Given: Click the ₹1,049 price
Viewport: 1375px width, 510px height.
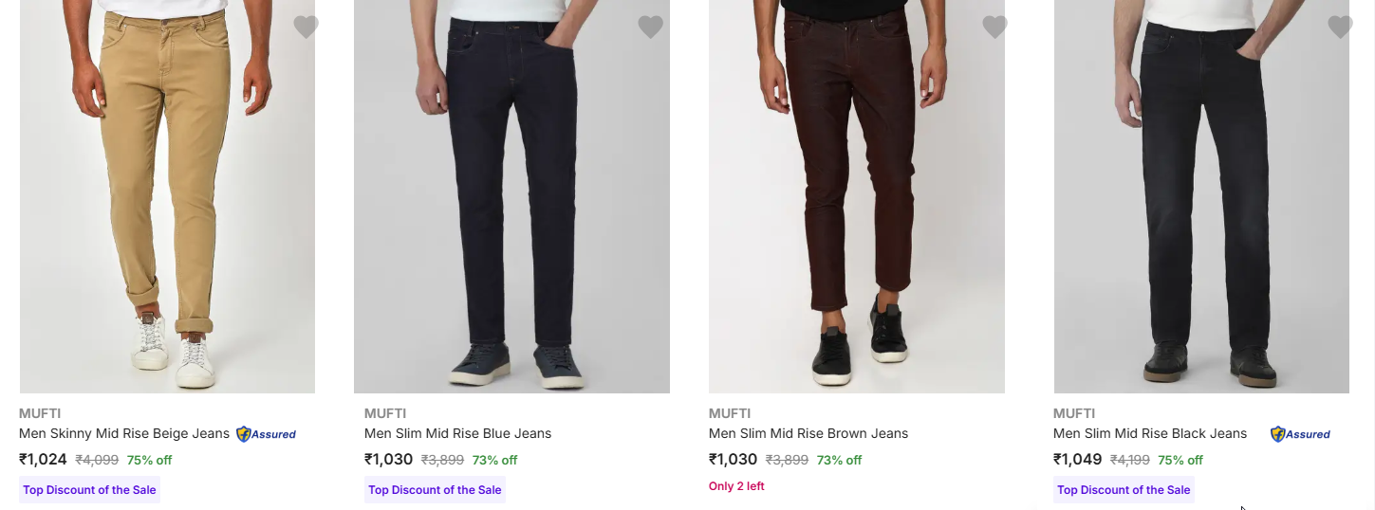Looking at the screenshot, I should pyautogui.click(x=1077, y=460).
